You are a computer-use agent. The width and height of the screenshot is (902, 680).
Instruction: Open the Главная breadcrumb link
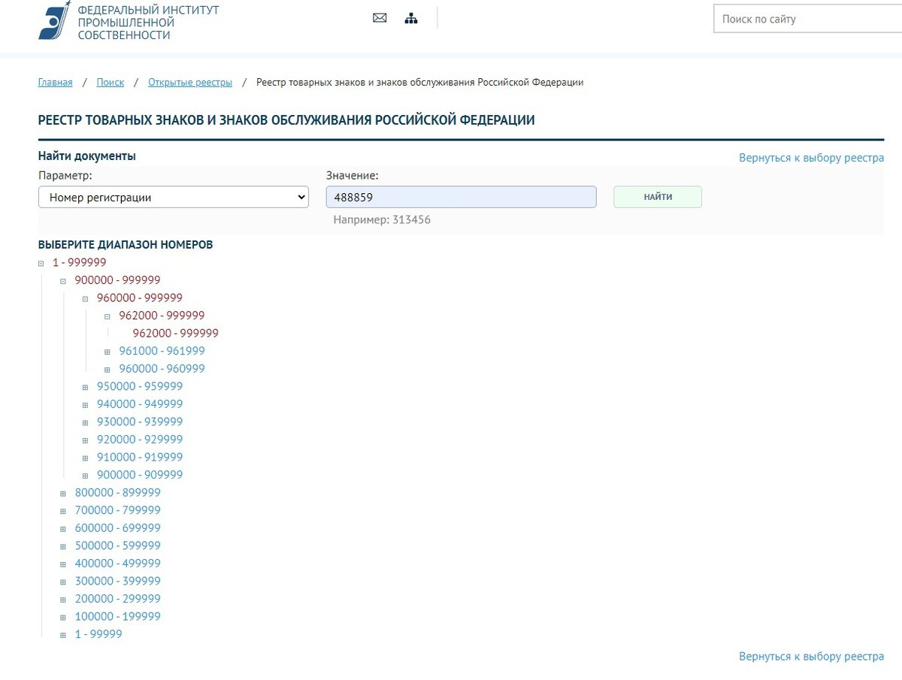pyautogui.click(x=54, y=82)
